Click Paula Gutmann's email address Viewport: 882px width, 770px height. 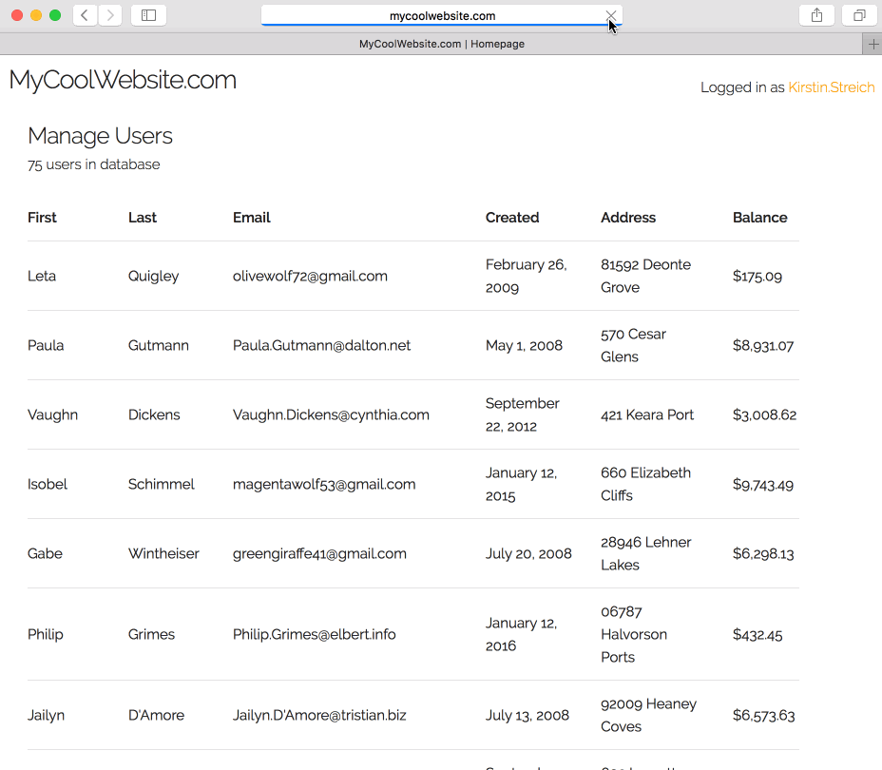[x=321, y=346]
